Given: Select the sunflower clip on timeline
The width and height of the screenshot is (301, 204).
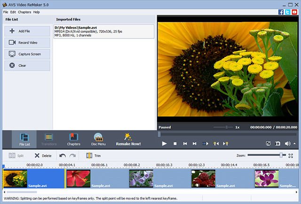Looking at the screenshot, I should [34, 179].
